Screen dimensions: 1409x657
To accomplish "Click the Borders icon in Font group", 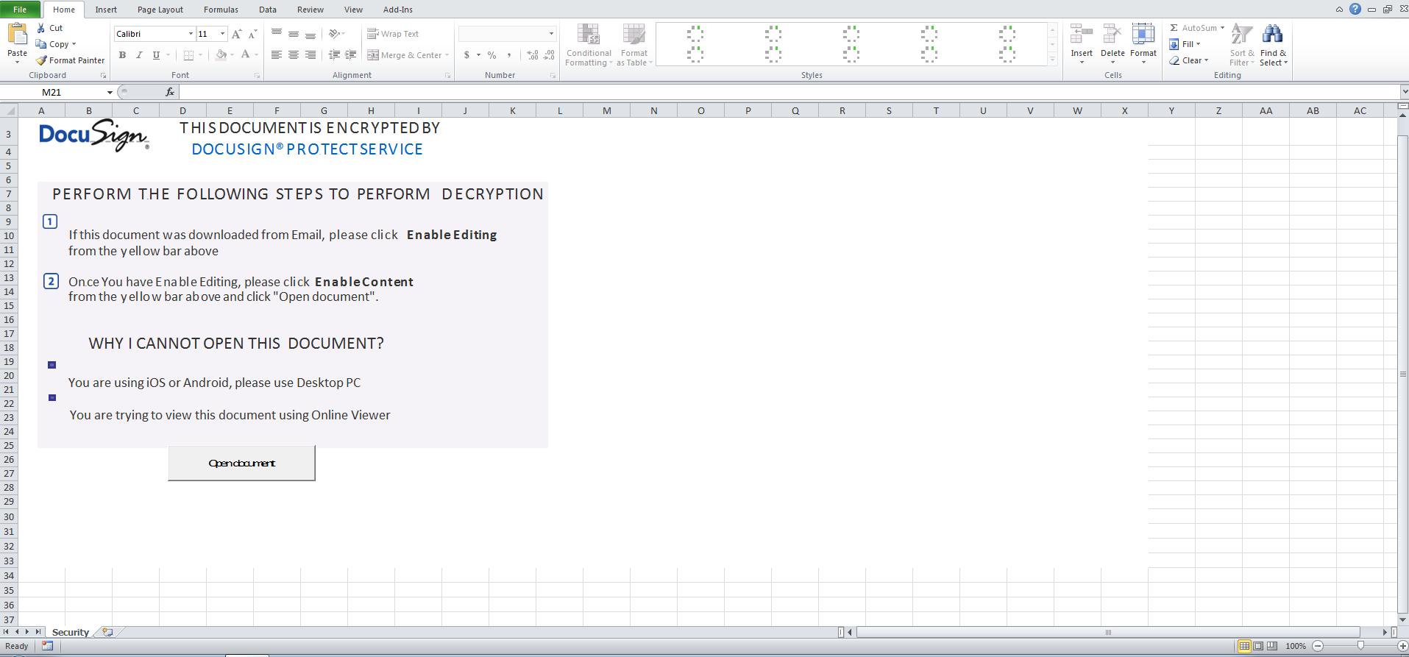I will 188,55.
